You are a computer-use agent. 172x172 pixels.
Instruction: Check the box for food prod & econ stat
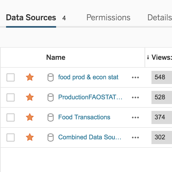pyautogui.click(x=11, y=77)
